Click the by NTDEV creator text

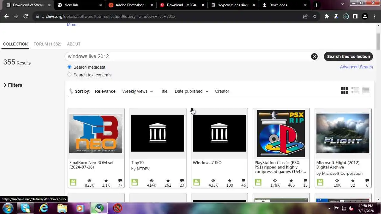click(140, 169)
